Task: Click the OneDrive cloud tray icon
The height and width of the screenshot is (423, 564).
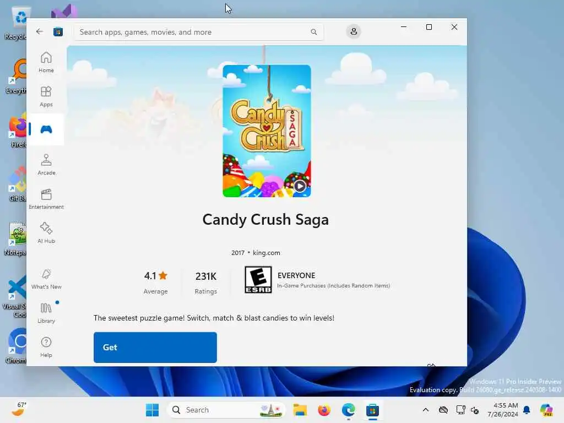Action: point(443,410)
